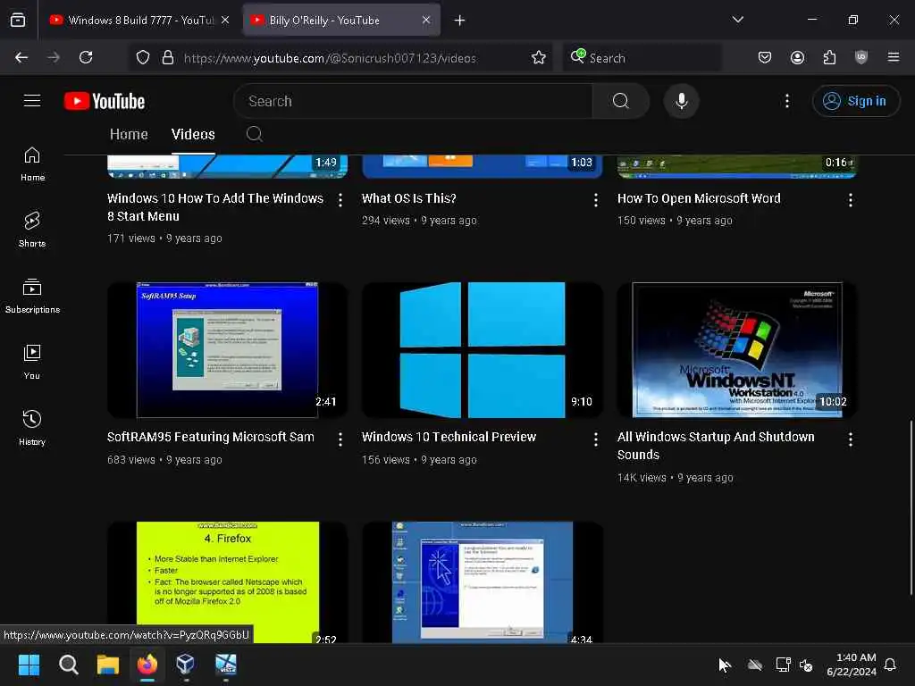This screenshot has width=915, height=686.
Task: Search within the channel magnifier icon
Action: coord(255,134)
